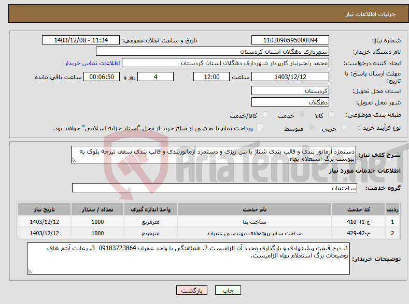This screenshot has height=304, width=409.
Task: Click the توضیحات خریدار notes textarea
Action: (188, 259)
